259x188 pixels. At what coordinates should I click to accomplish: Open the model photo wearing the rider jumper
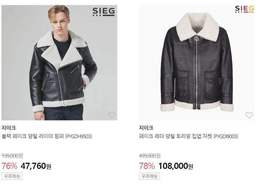click(x=59, y=63)
